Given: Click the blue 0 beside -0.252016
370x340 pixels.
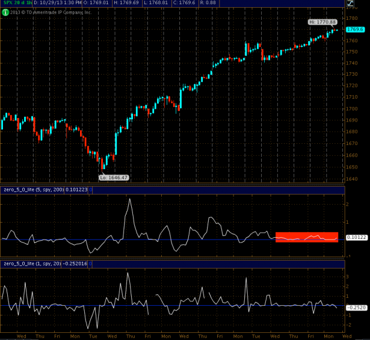Looking at the screenshot, I should [x=90, y=264].
